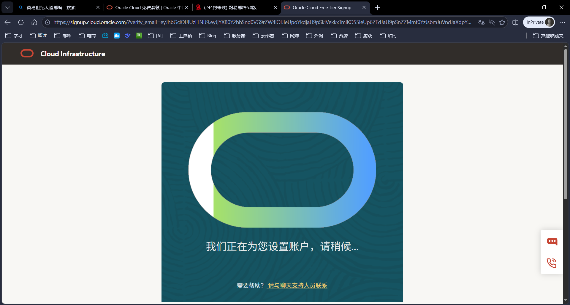Add this page to favorites star
This screenshot has width=570, height=305.
[x=502, y=22]
